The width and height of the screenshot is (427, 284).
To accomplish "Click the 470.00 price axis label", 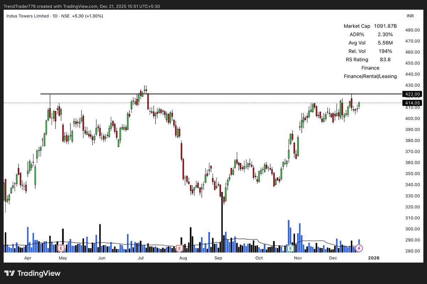I will (412, 41).
